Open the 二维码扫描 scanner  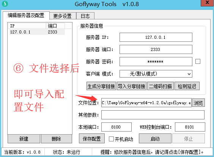pyautogui.click(x=160, y=86)
